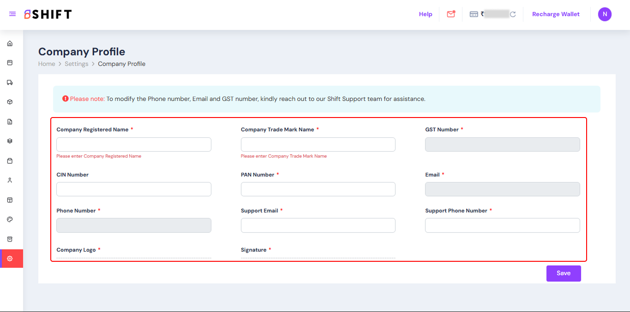Click the color palette icon in sidebar
The image size is (630, 312).
(10, 219)
